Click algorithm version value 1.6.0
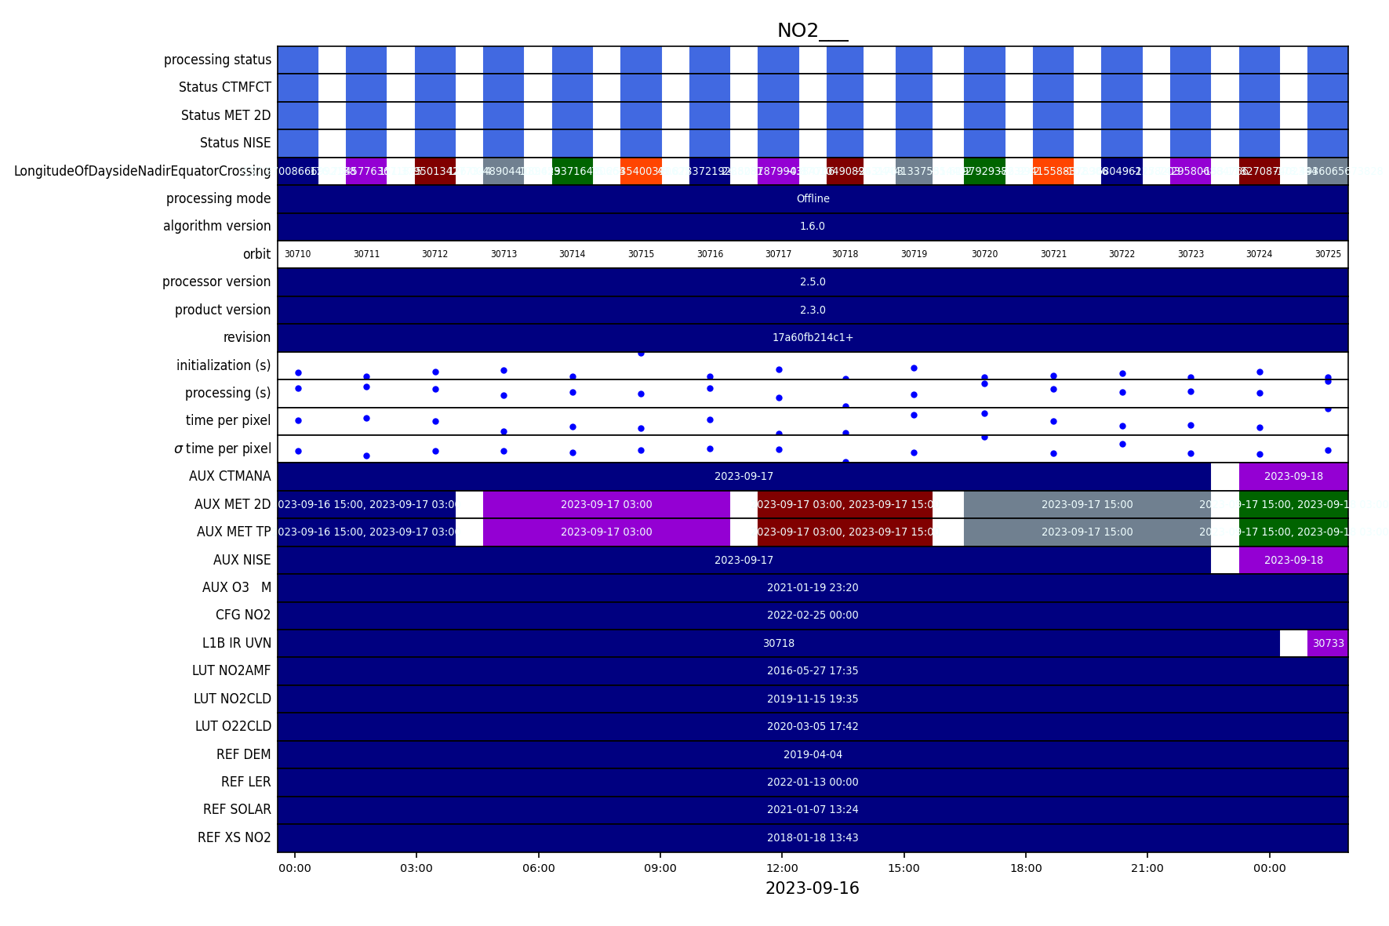 813,226
